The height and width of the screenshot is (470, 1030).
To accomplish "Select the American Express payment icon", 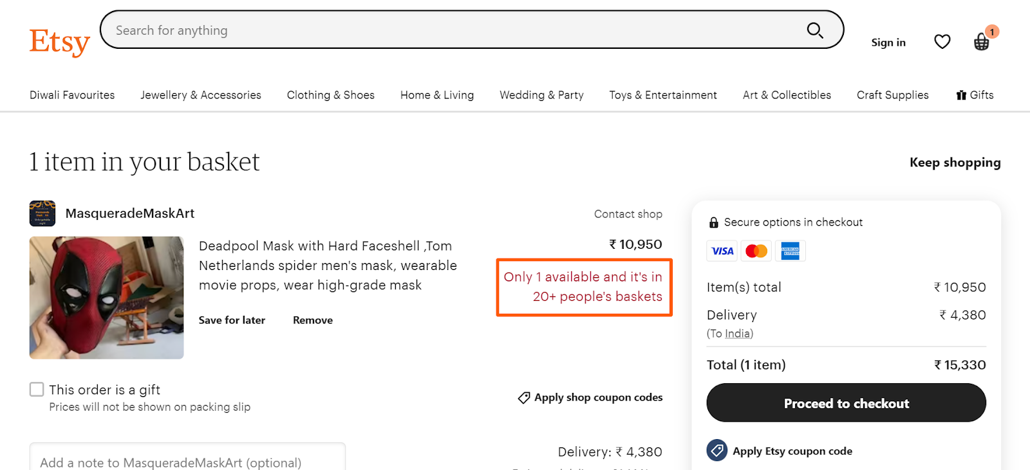I will (x=791, y=251).
